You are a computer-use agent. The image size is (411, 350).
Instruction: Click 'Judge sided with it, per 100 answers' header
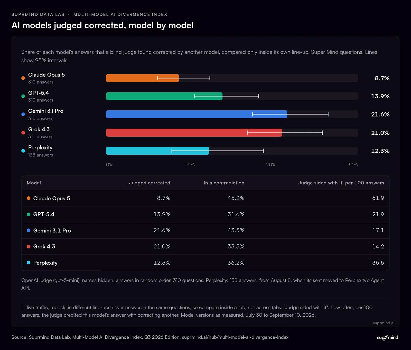[x=341, y=183]
